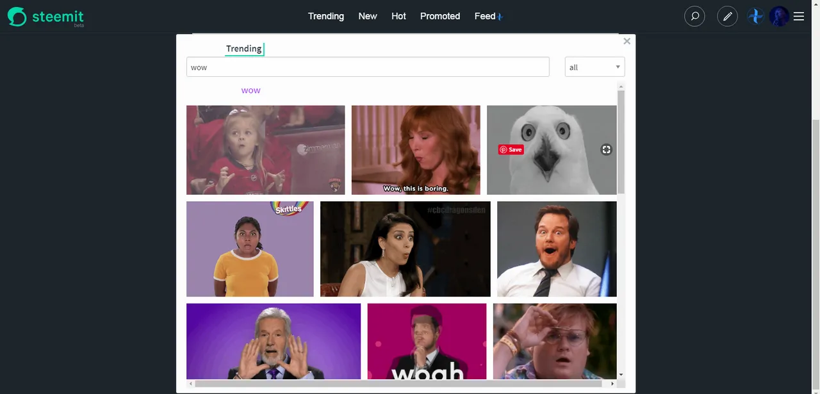Select the Trending tab in GIF dialog

point(244,49)
